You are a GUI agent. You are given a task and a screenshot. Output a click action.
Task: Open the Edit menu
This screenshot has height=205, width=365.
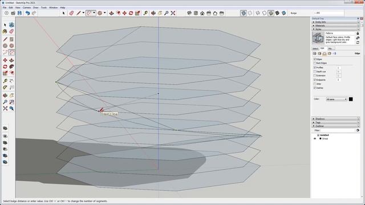[x=11, y=7]
